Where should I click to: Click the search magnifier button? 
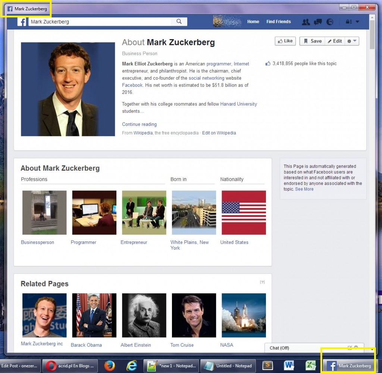tap(179, 21)
